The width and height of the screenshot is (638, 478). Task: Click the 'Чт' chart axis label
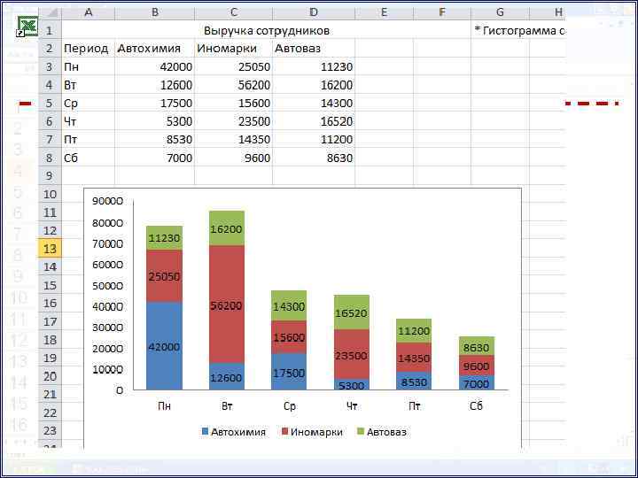tap(352, 406)
